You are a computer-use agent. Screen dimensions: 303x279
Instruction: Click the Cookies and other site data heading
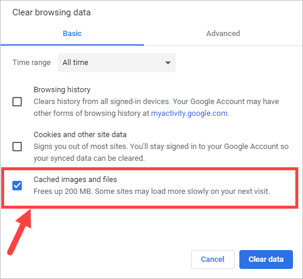[x=80, y=135]
